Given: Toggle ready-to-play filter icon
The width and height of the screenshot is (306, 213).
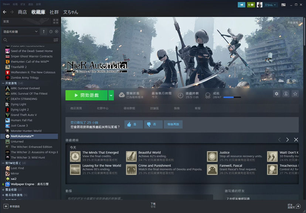Looking at the screenshot, I should [x=57, y=31].
